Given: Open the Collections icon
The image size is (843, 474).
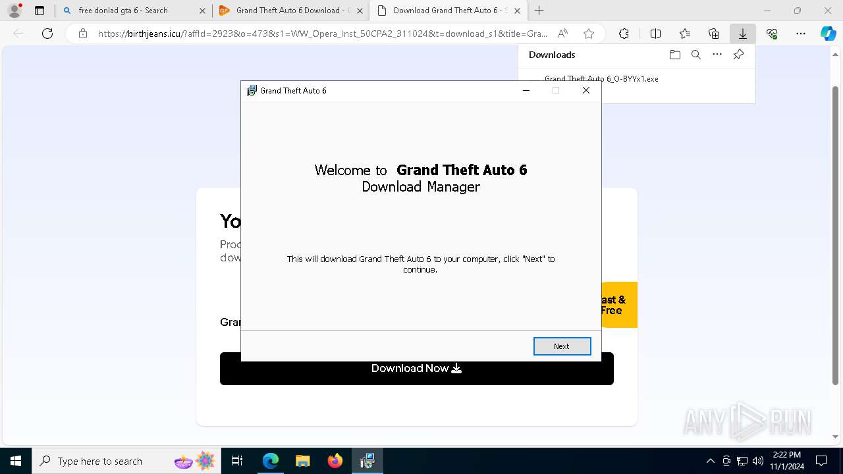Looking at the screenshot, I should point(714,34).
